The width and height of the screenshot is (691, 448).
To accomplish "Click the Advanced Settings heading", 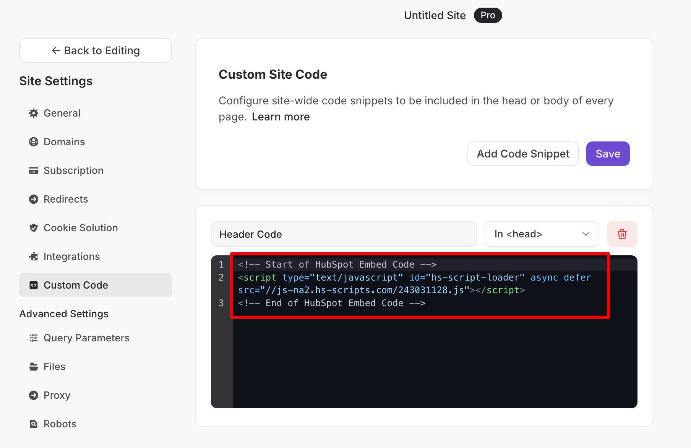I will point(64,314).
